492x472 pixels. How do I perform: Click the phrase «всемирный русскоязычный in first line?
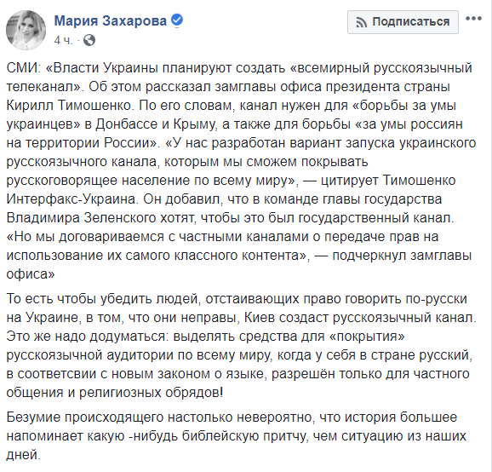(380, 68)
